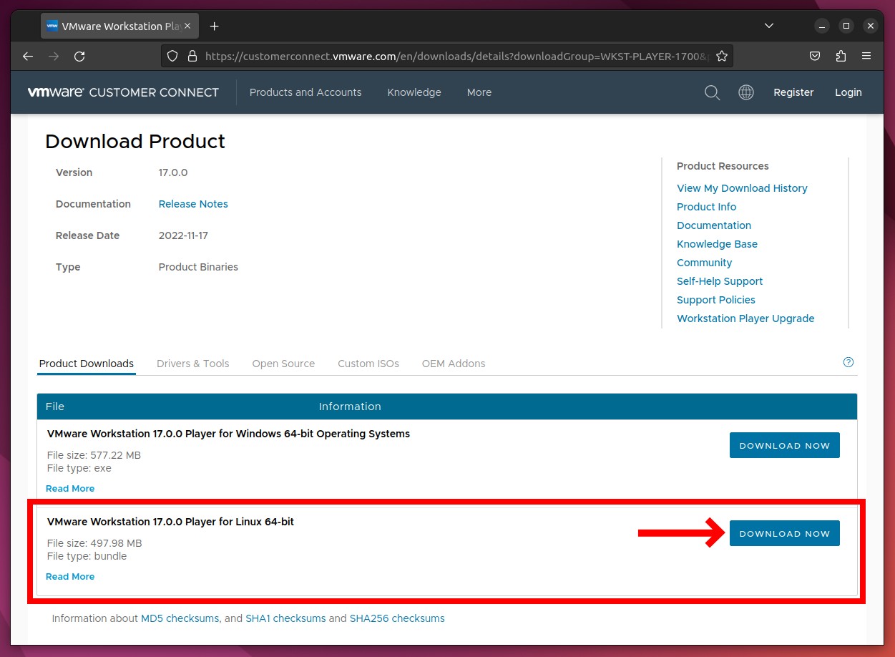Open the Documentation resource link
The height and width of the screenshot is (657, 895).
(714, 225)
